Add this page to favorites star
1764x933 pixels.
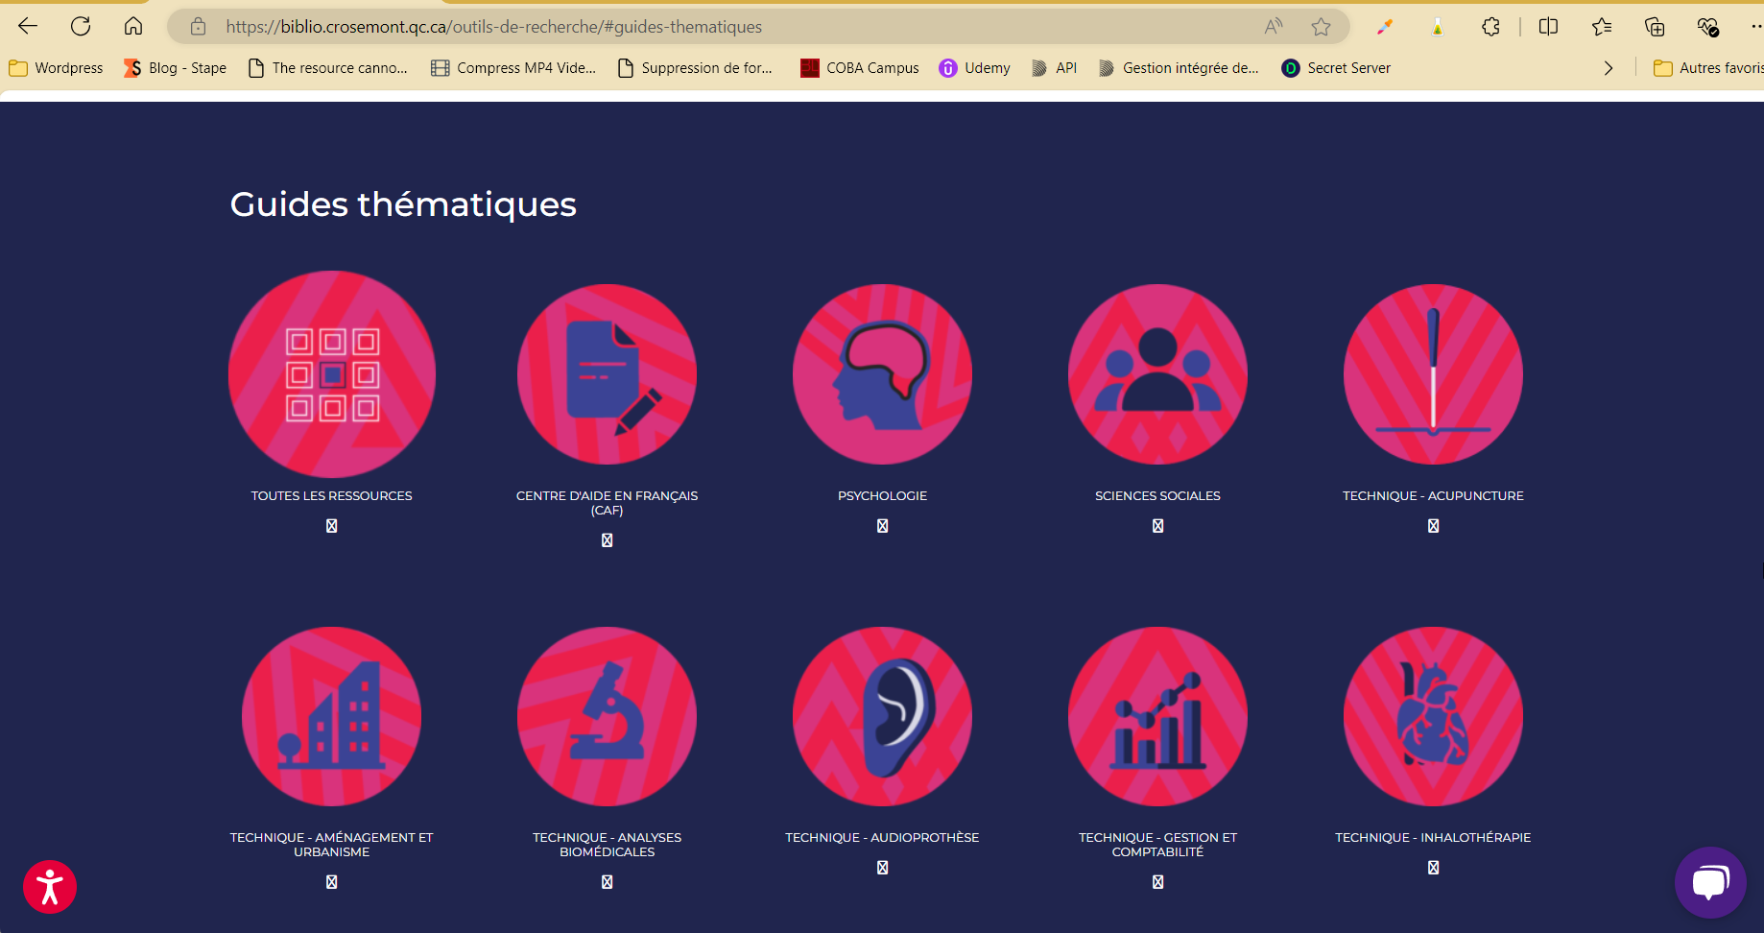tap(1322, 27)
